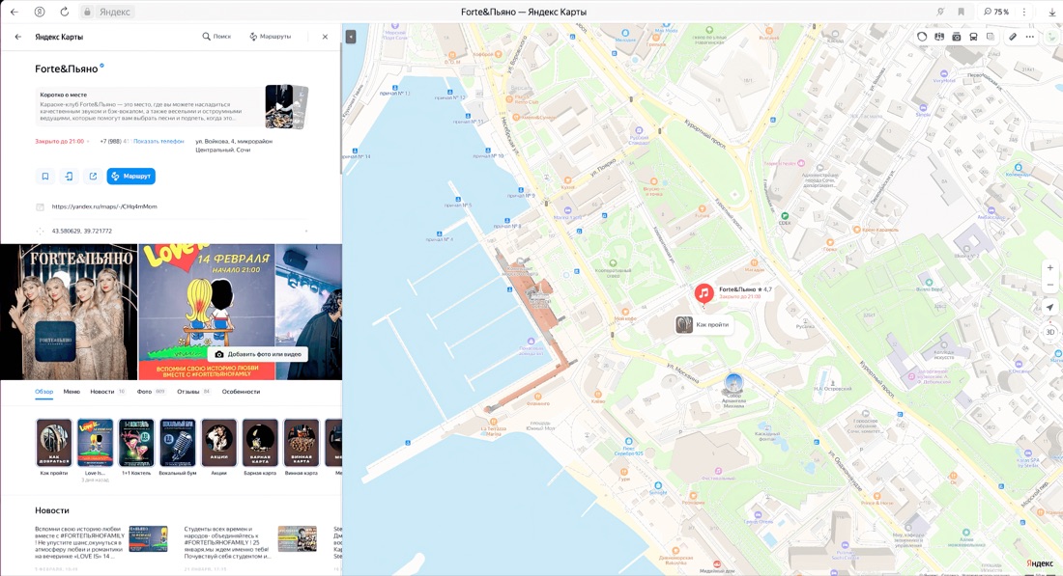The image size is (1063, 576).
Task: Bookmark the page with the bookmark icon
Action: [962, 12]
